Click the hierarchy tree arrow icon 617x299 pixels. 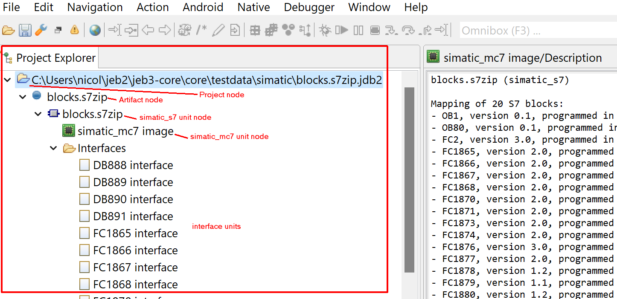tap(305, 30)
